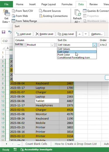This screenshot has height=152, width=109.
Task: Open the File tab
Action: 6,4
